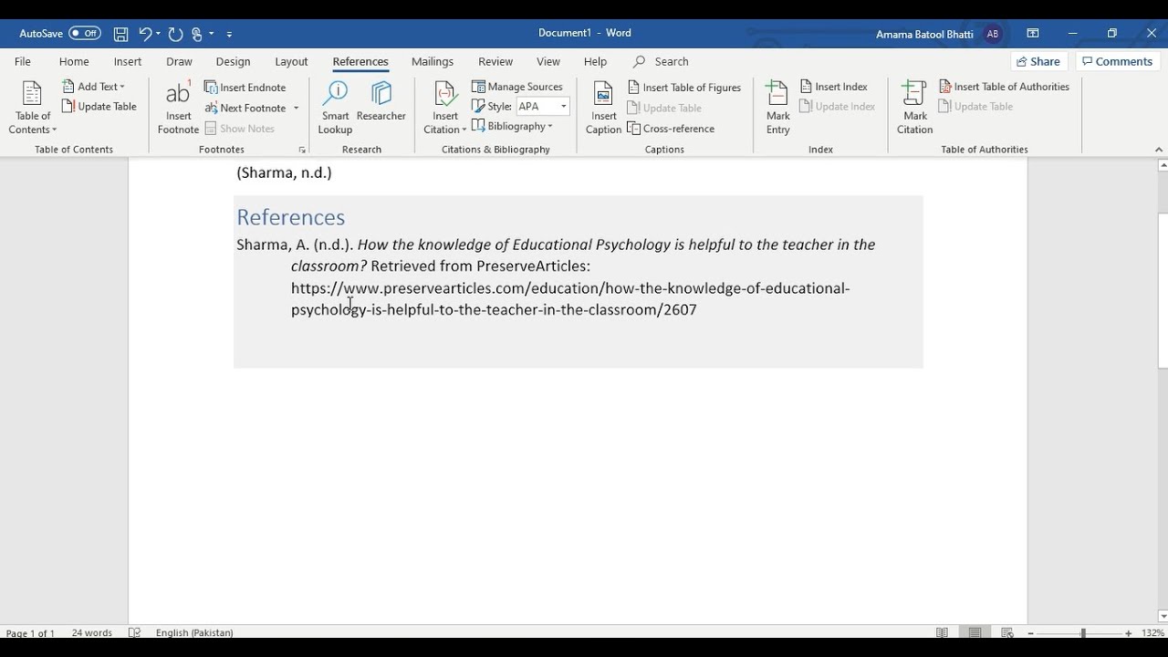The width and height of the screenshot is (1168, 657).
Task: Redo the last action
Action: pyautogui.click(x=175, y=34)
